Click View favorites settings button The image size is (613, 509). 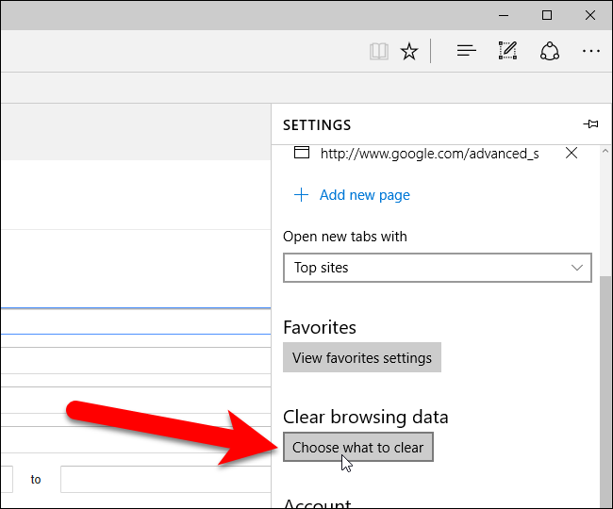coord(362,357)
